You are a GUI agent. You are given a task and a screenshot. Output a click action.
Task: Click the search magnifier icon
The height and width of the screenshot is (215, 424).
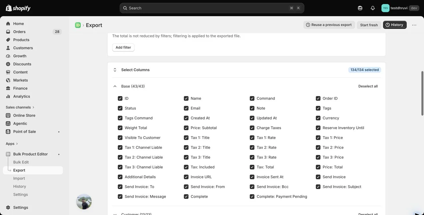(x=125, y=8)
